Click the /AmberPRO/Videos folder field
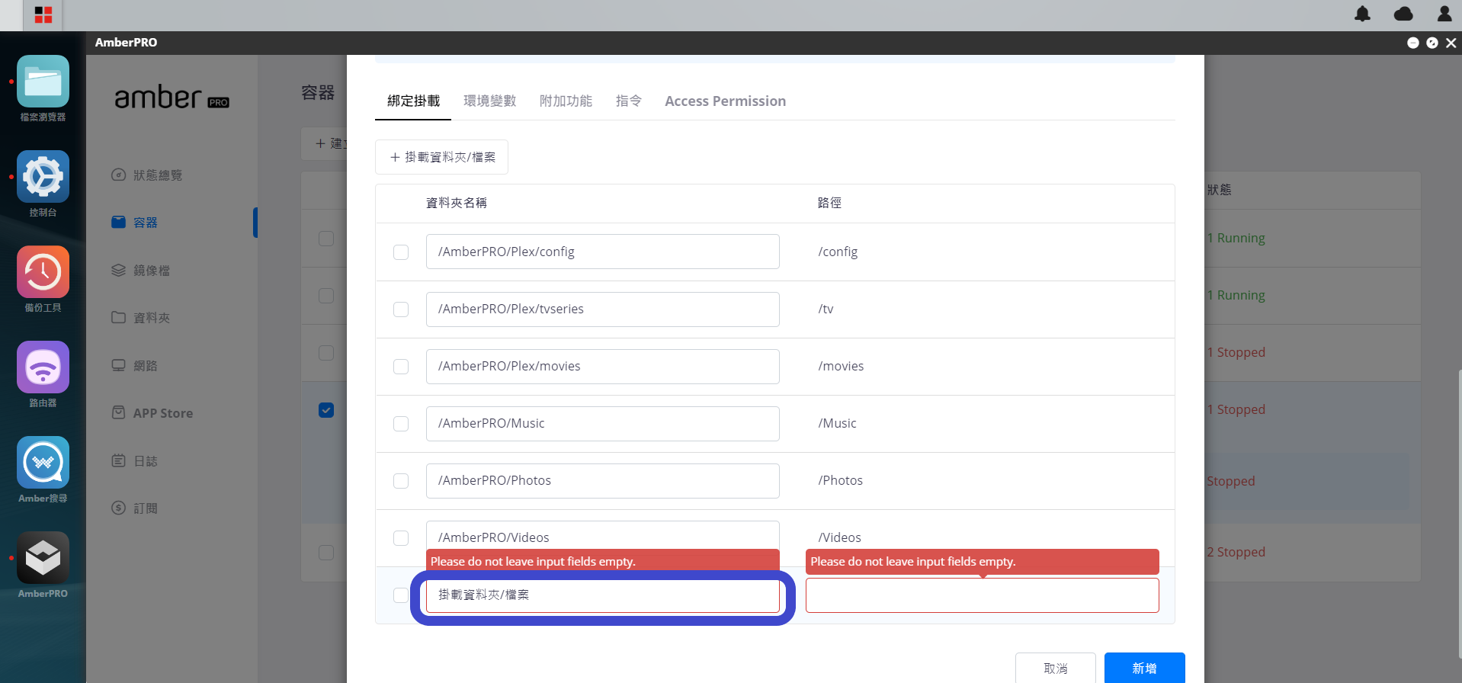1462x683 pixels. (602, 536)
